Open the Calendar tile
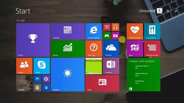 click(68, 31)
